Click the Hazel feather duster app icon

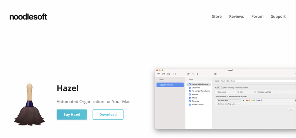coord(30,104)
